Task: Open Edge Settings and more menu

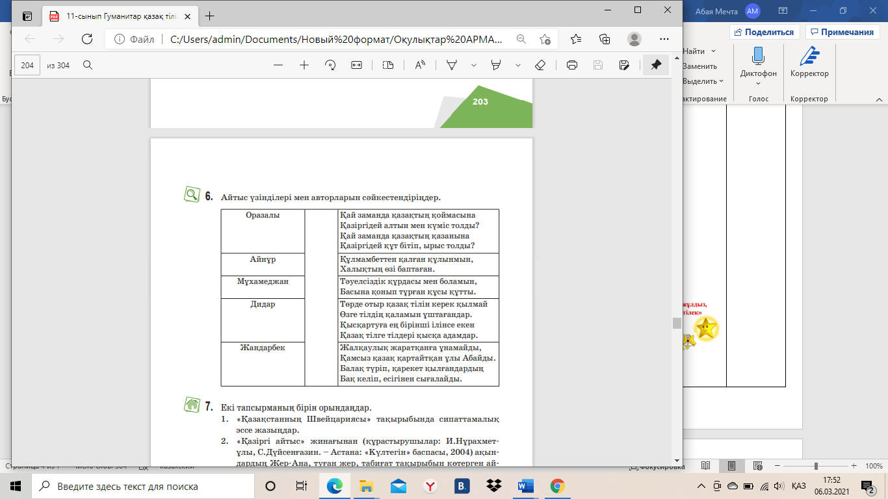Action: [x=664, y=39]
